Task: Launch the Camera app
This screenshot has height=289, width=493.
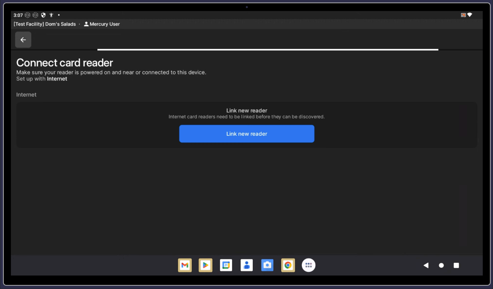Action: 267,265
